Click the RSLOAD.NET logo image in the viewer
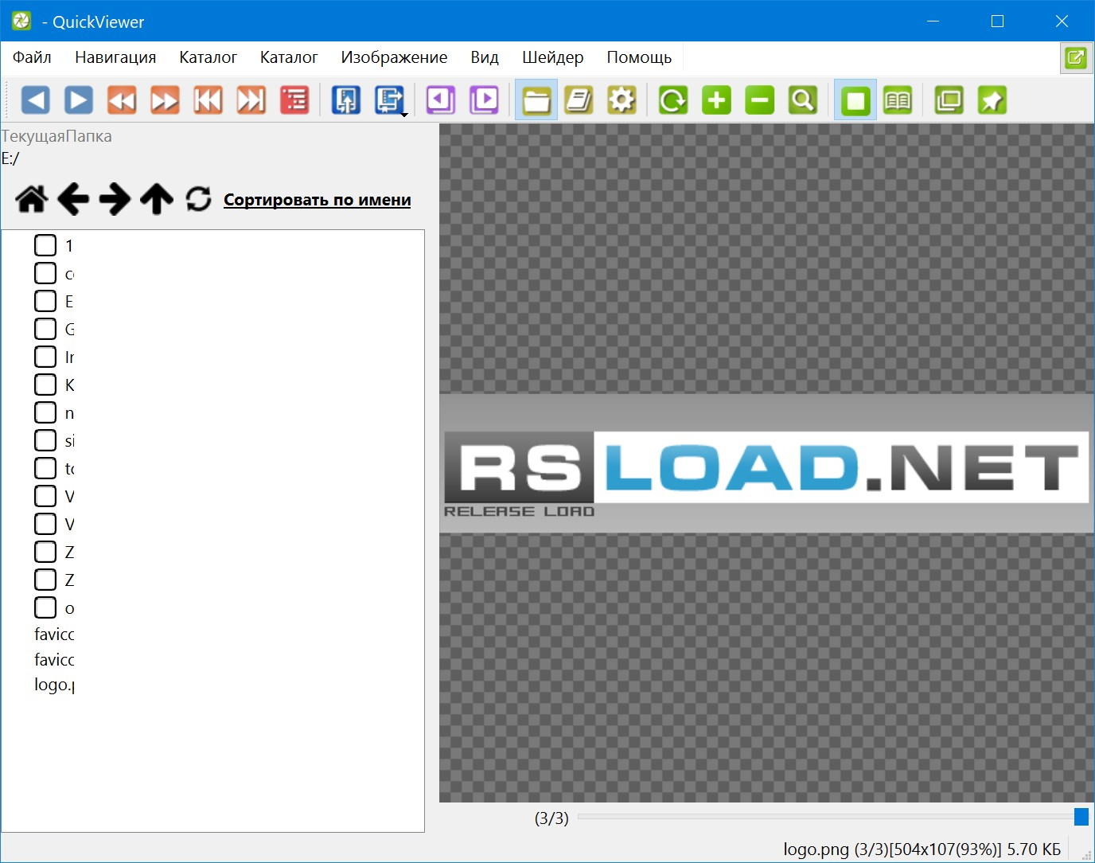This screenshot has height=863, width=1095. (x=766, y=463)
